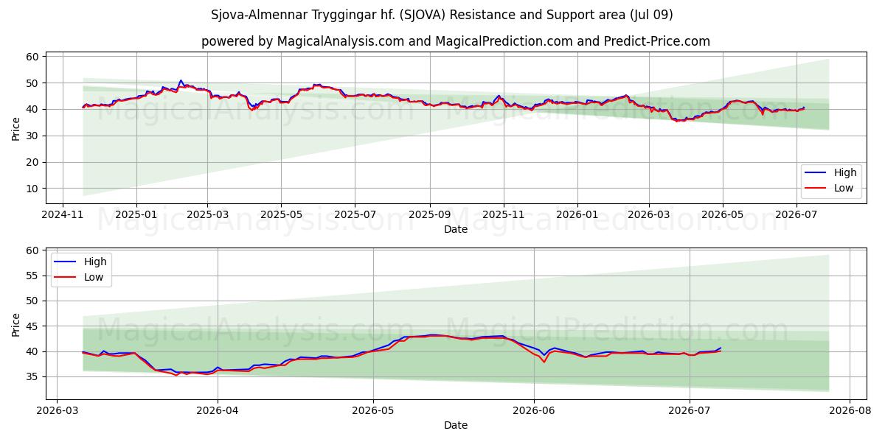
Task: Click the top chart's y-axis value 10
Action: (x=33, y=189)
